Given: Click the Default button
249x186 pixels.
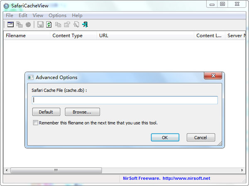Looking at the screenshot, I should [x=46, y=112].
